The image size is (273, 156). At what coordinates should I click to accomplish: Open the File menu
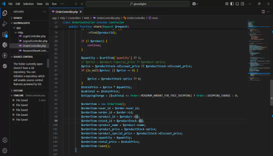pyautogui.click(x=11, y=4)
